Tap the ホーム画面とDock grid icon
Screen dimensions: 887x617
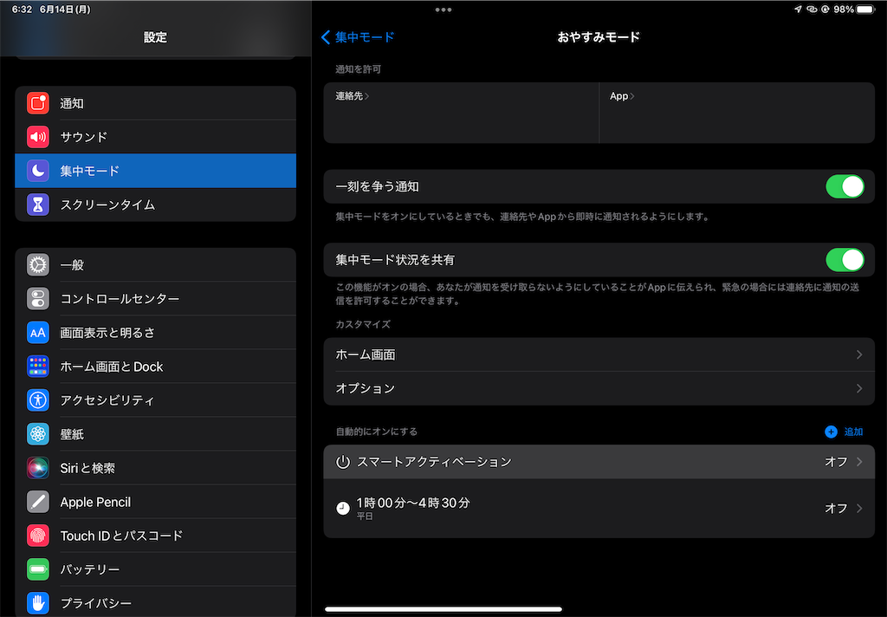pos(38,367)
